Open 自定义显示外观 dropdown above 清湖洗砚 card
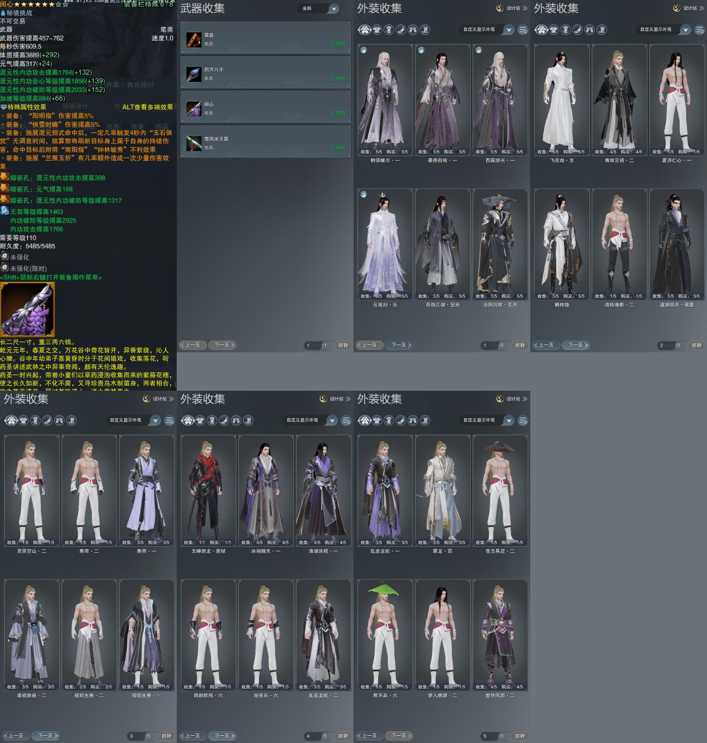The image size is (707, 743). tap(310, 421)
